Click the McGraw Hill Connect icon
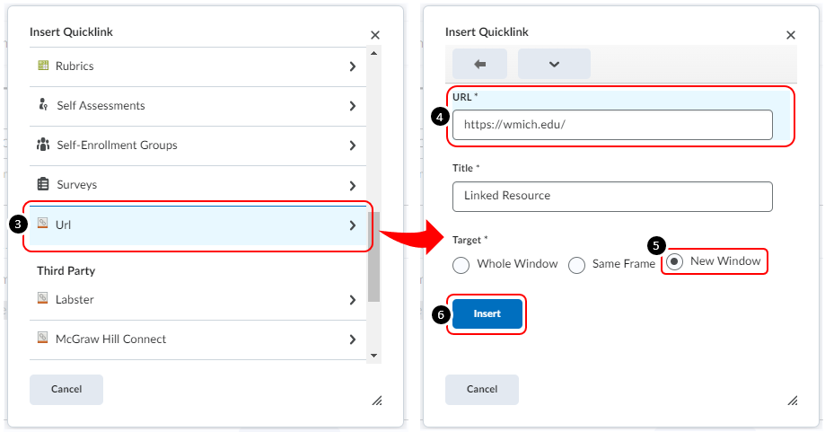This screenshot has height=432, width=825. pyautogui.click(x=42, y=339)
